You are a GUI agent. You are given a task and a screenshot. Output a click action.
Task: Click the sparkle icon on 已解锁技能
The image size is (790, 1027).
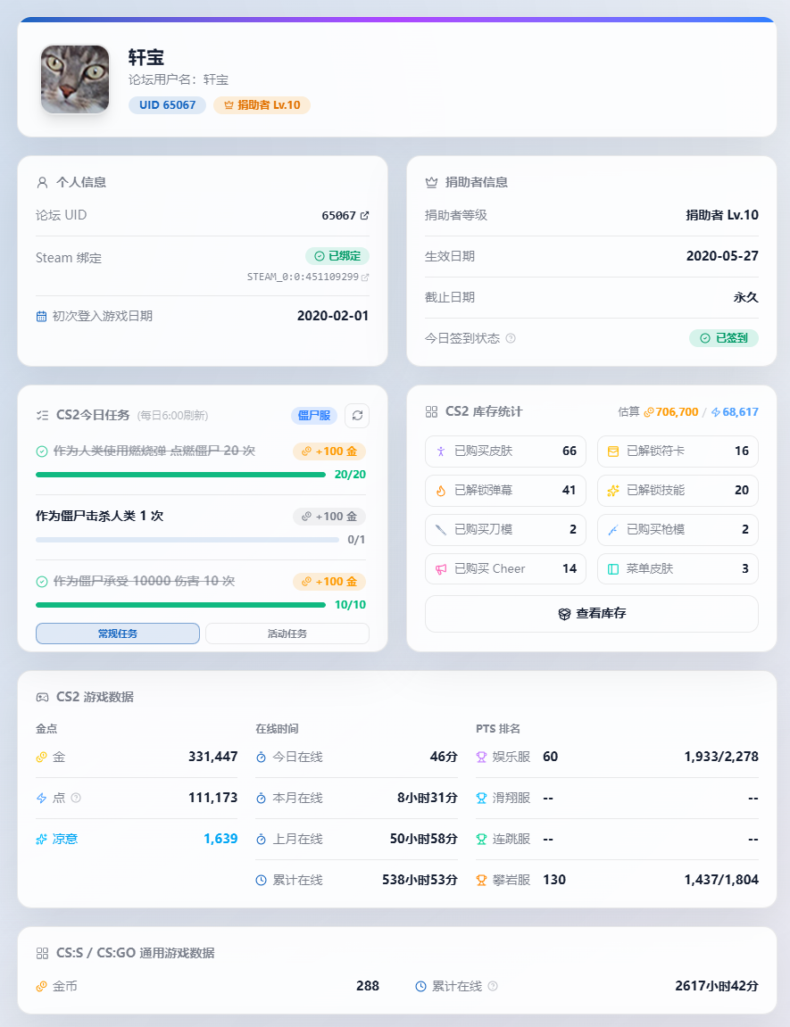pyautogui.click(x=613, y=491)
